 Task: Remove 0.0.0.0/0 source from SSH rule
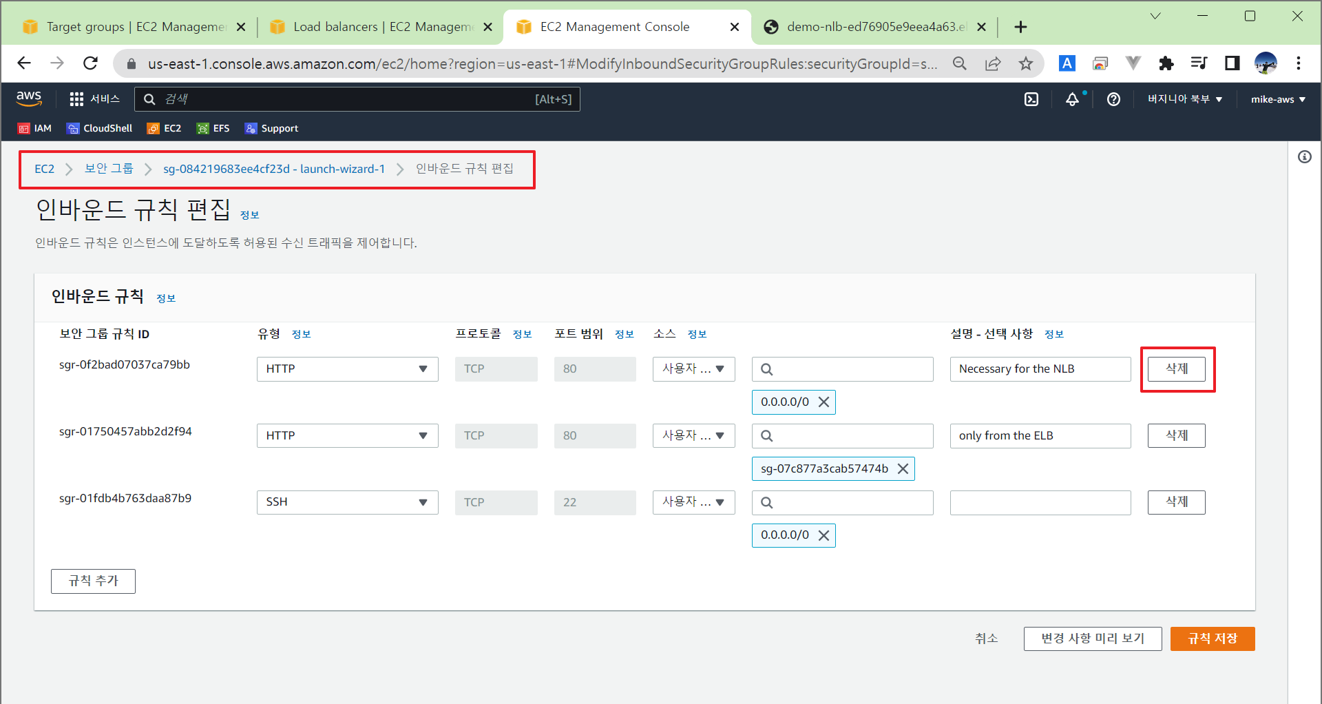click(823, 535)
